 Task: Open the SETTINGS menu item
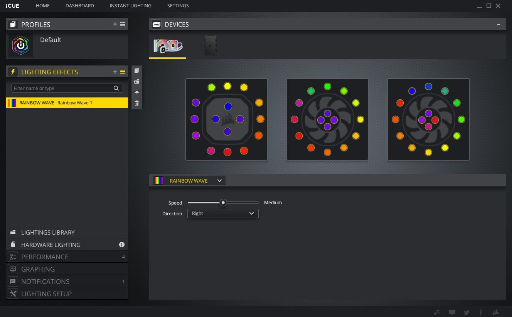coord(178,6)
